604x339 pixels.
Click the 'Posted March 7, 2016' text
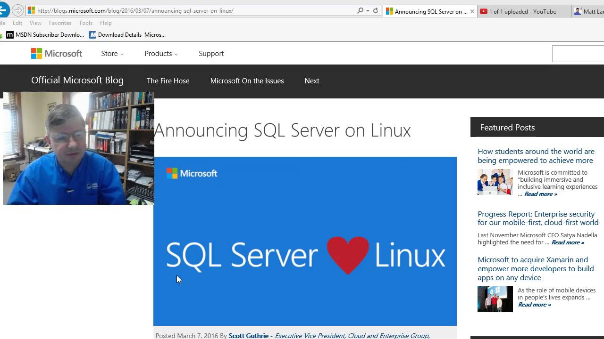pyautogui.click(x=187, y=335)
